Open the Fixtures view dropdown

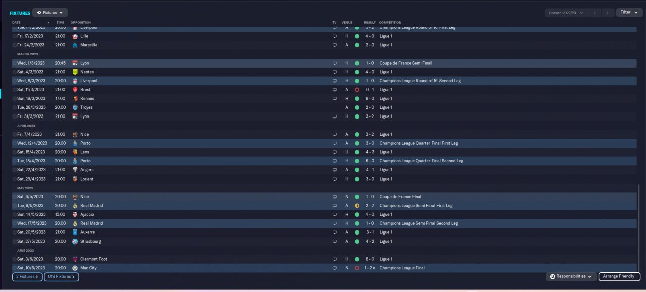click(x=50, y=13)
